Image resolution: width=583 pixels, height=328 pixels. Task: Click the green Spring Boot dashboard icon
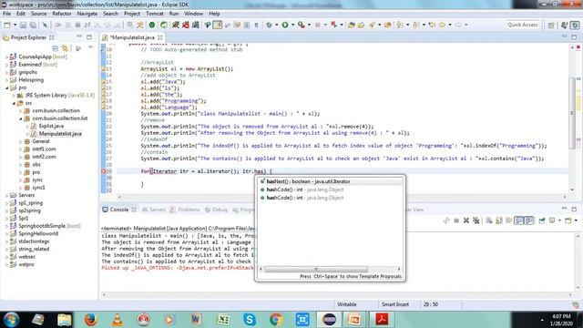click(152, 25)
